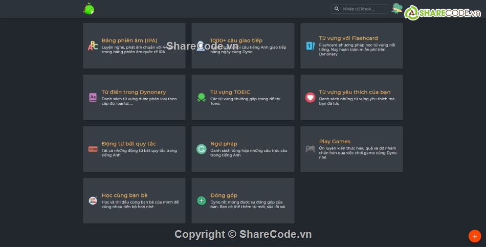Click the green grammar G icon
486x247 pixels.
click(x=201, y=149)
